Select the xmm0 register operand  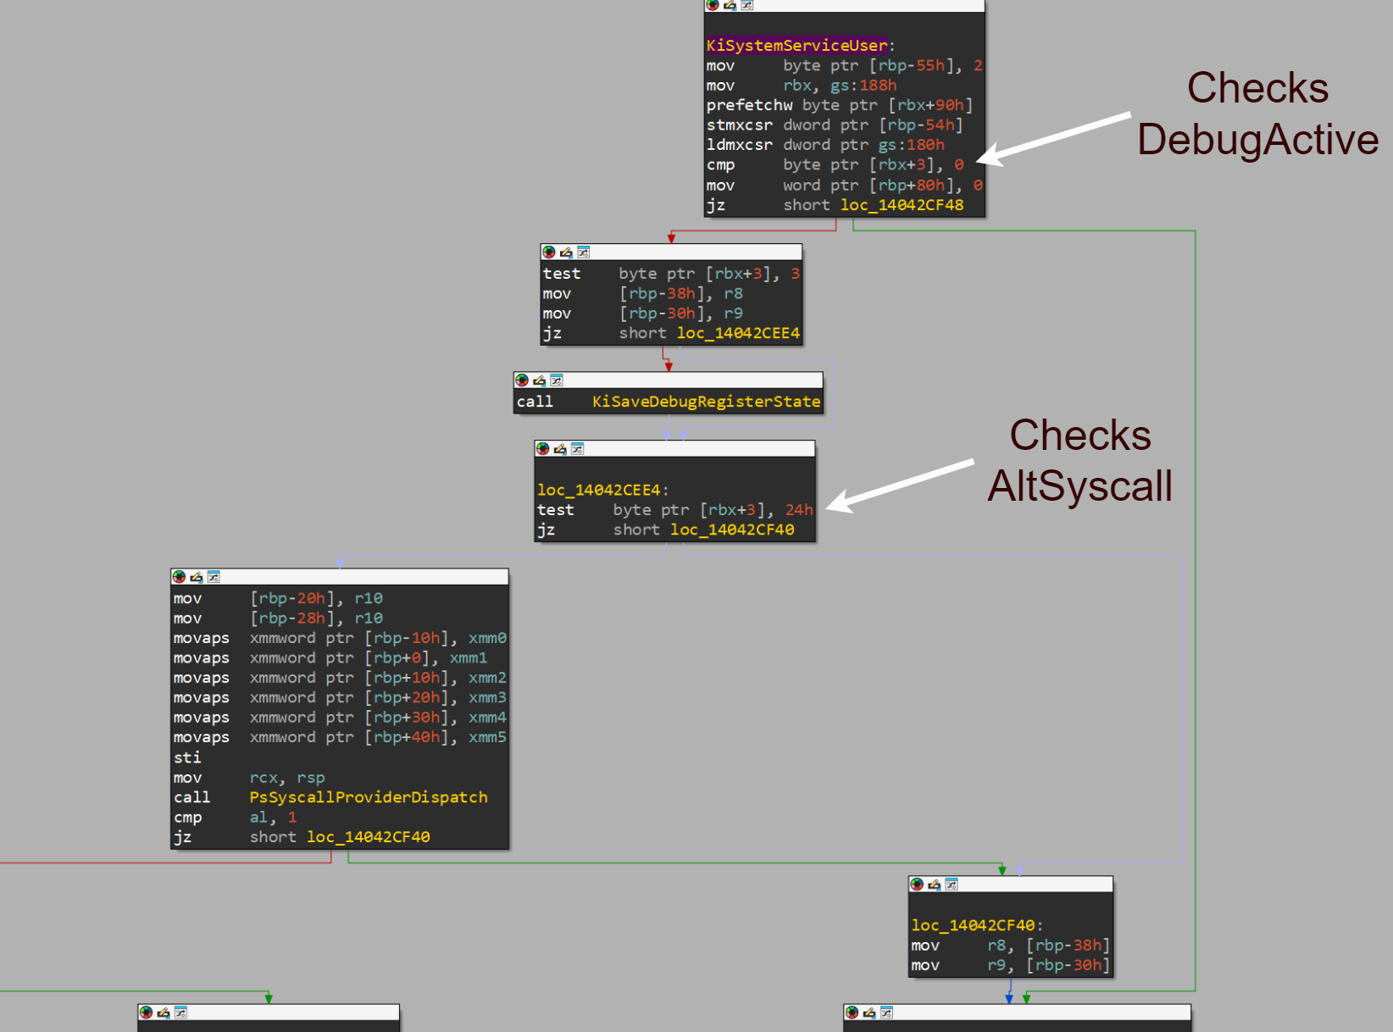(488, 638)
